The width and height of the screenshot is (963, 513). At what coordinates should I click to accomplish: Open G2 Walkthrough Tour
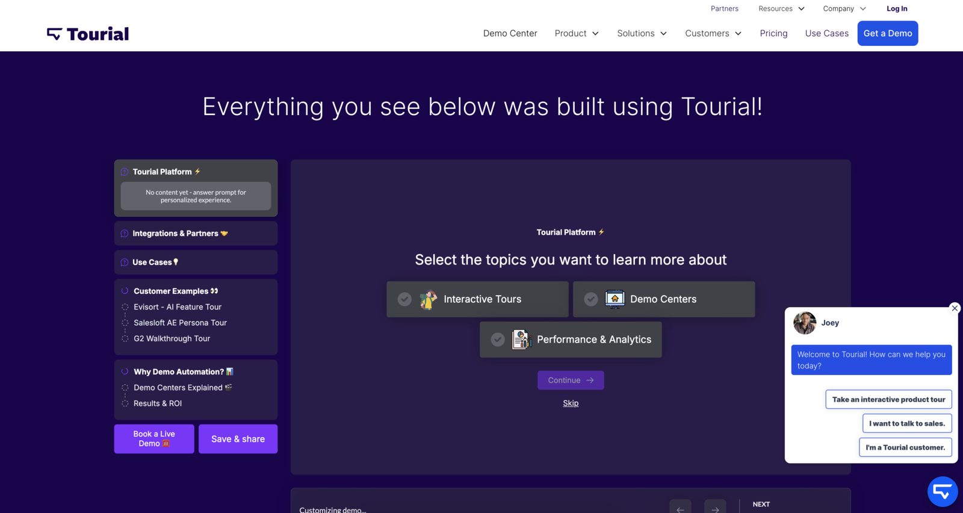click(x=172, y=338)
